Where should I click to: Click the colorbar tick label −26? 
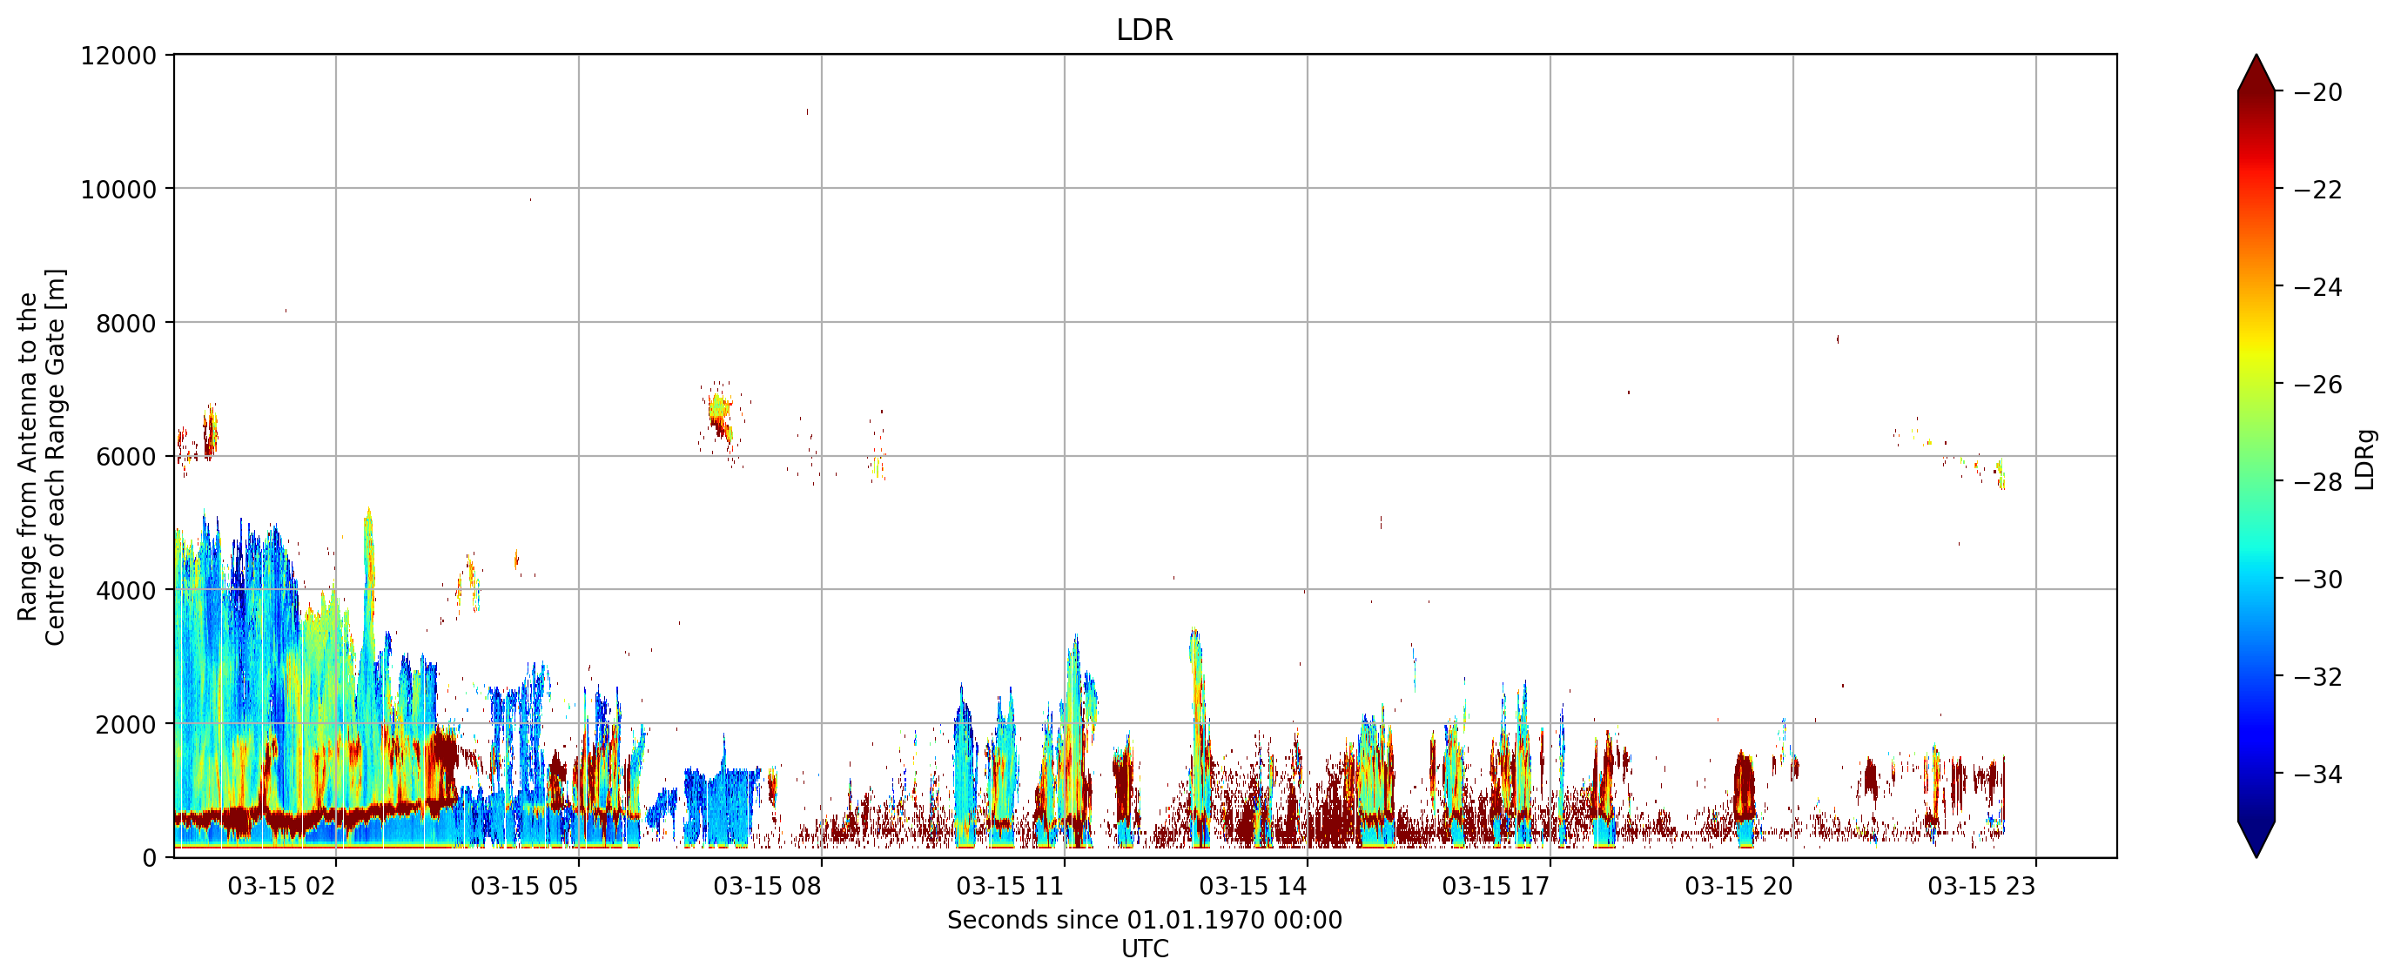(x=2317, y=385)
